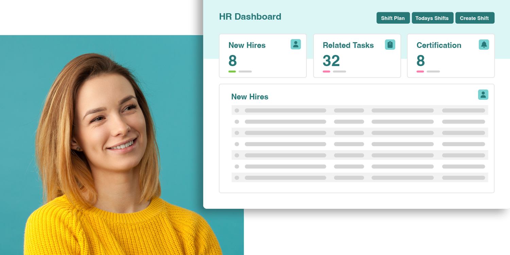Click the green progress bar under New Hires
Screen dimensions: 510x255
tap(232, 71)
